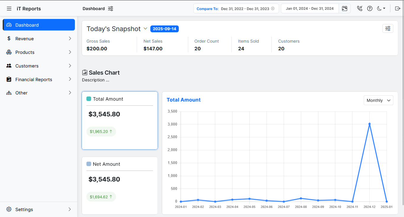Expand Financial Reports menu item

[38, 79]
